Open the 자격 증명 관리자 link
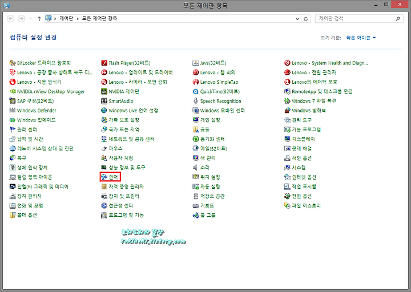The height and width of the screenshot is (292, 411). pyautogui.click(x=126, y=186)
